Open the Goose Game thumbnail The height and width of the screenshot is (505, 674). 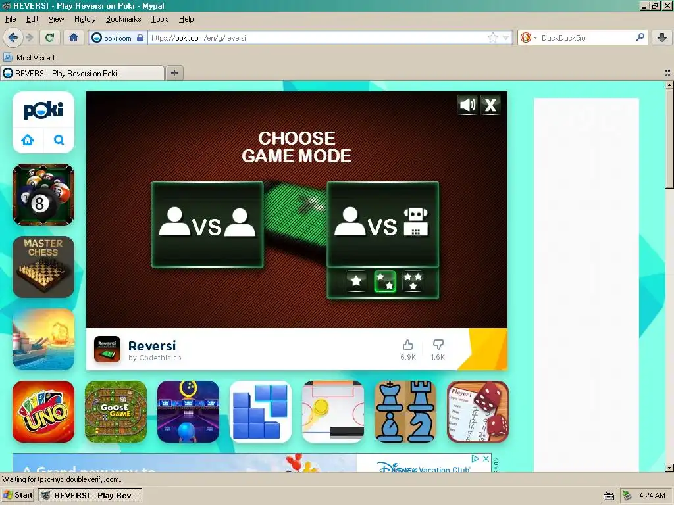(x=116, y=412)
